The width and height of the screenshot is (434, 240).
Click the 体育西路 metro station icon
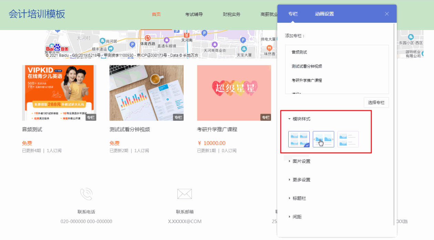[147, 38]
